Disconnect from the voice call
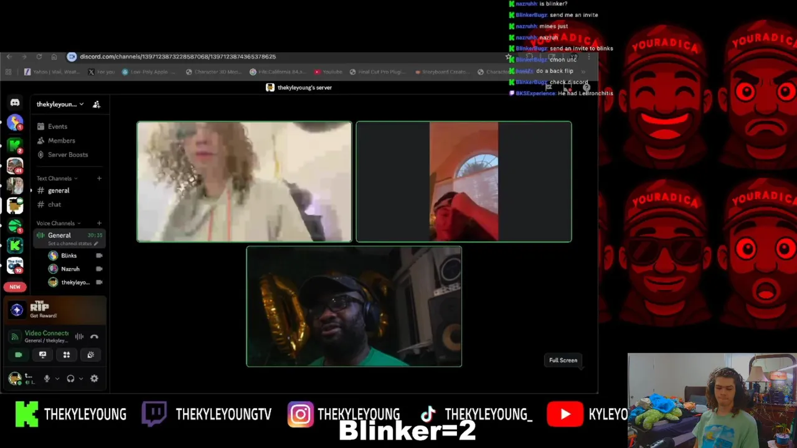Viewport: 797px width, 448px height. coord(95,337)
